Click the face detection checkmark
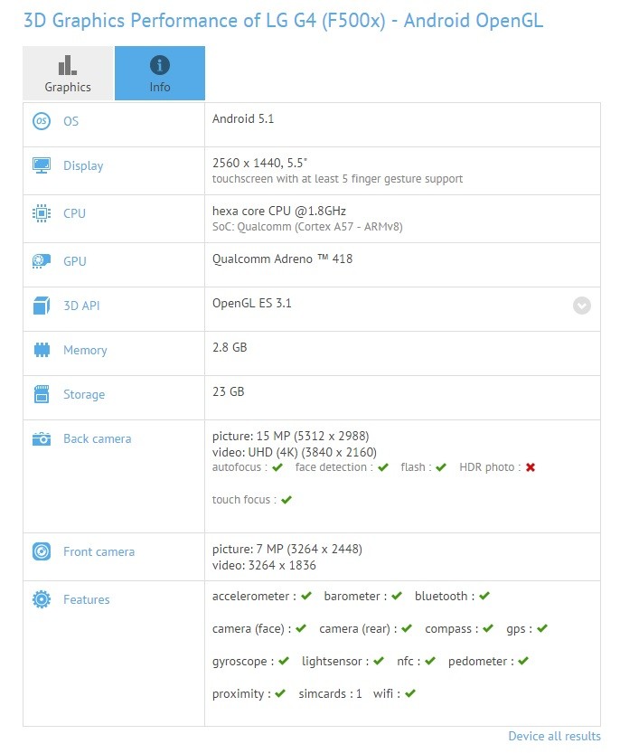 coord(383,467)
